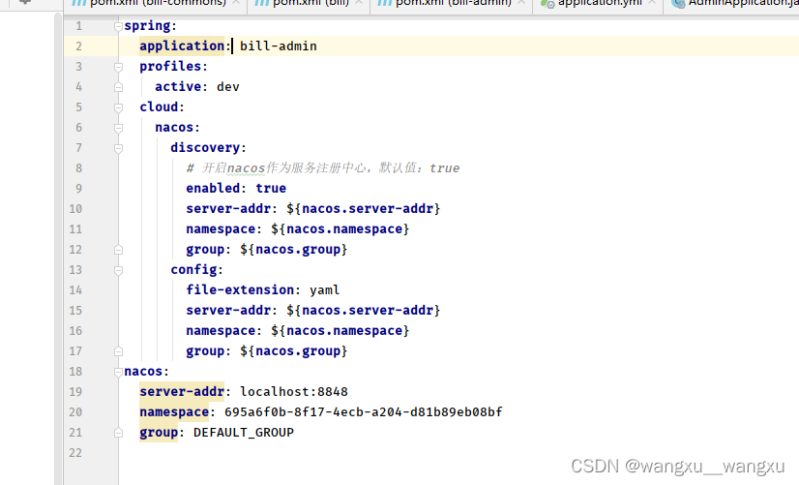
Task: Click the root 'nacos' key on line 18
Action: pyautogui.click(x=144, y=372)
